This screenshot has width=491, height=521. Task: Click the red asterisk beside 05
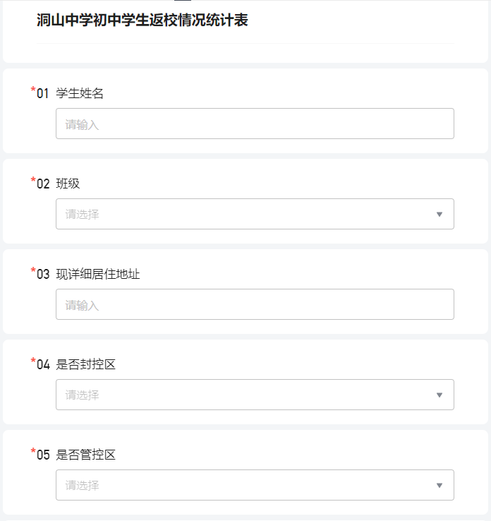[x=33, y=451]
